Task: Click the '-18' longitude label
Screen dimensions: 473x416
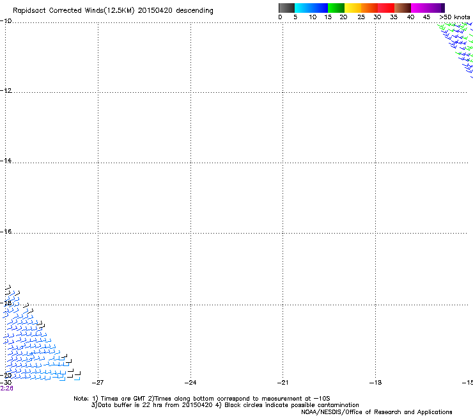Action: click(x=376, y=383)
